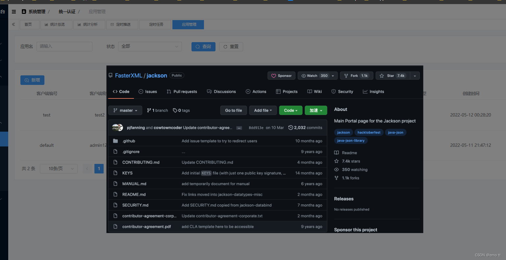The height and width of the screenshot is (260, 506).
Task: Open commit hash 8dd913e
Action: [256, 128]
